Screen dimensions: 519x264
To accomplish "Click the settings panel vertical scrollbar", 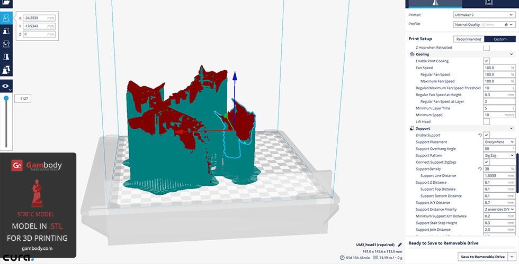I will point(517,173).
